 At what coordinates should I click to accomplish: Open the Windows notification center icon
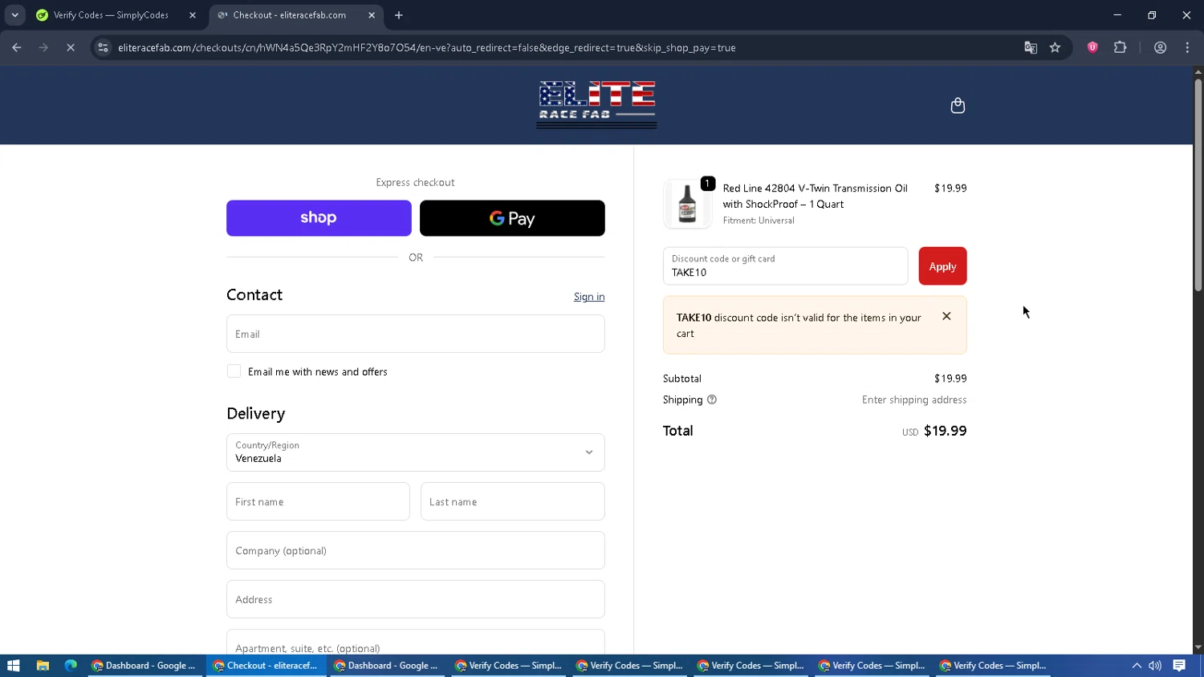(1179, 666)
